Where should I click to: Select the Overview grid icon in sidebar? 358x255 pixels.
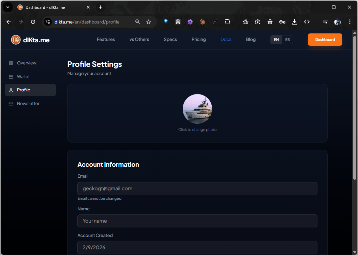coord(11,63)
